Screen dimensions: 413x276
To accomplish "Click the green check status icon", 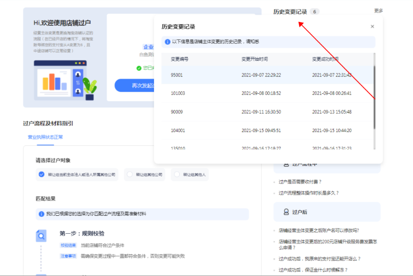I will tap(139, 68).
